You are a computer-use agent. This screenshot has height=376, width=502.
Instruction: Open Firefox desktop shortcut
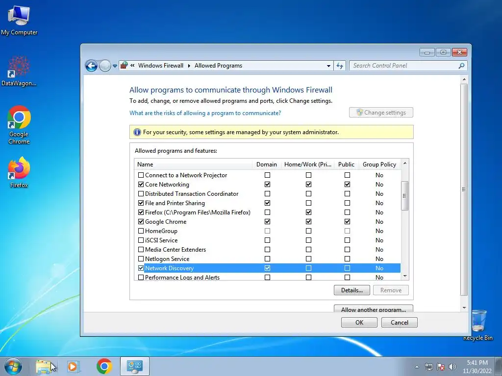[x=19, y=172]
